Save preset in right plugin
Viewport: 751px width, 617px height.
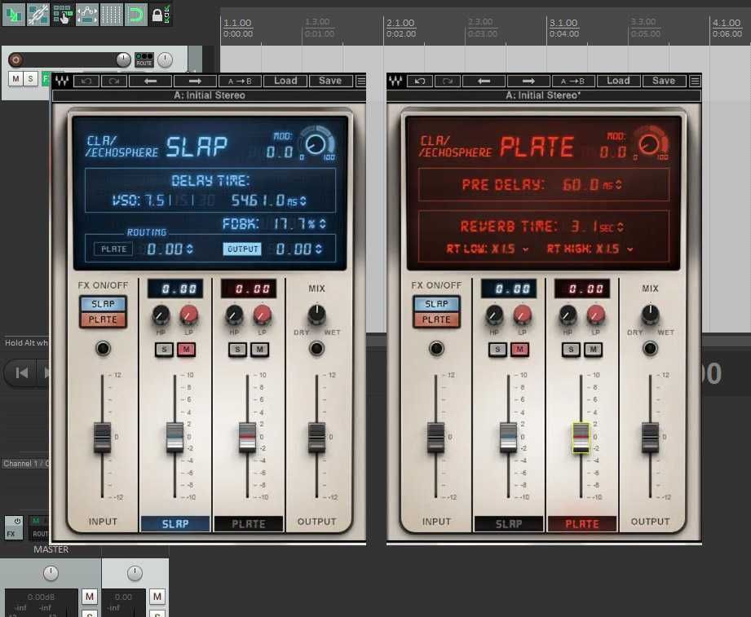pyautogui.click(x=664, y=81)
